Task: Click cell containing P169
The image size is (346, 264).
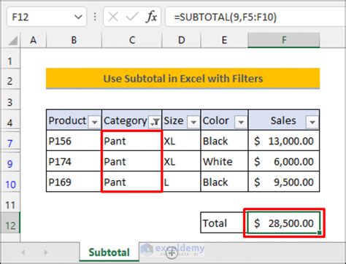Action: pos(74,182)
